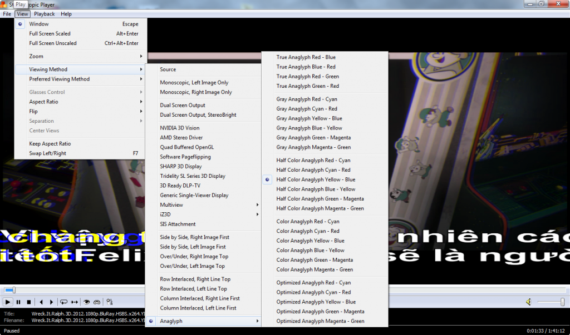Choose Color Anaglyph Red - Cyan
This screenshot has width=570, height=335.
[325, 222]
